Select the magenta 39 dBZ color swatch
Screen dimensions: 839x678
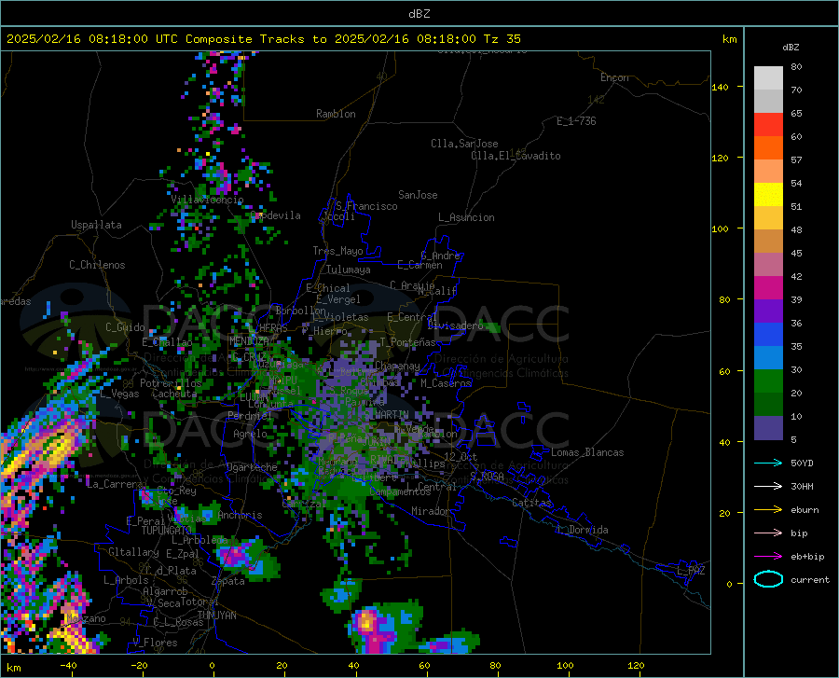[x=768, y=288]
